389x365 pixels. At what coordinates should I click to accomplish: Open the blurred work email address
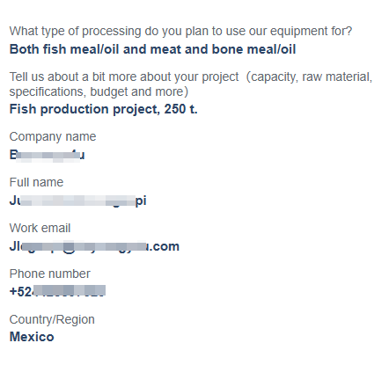coord(94,246)
